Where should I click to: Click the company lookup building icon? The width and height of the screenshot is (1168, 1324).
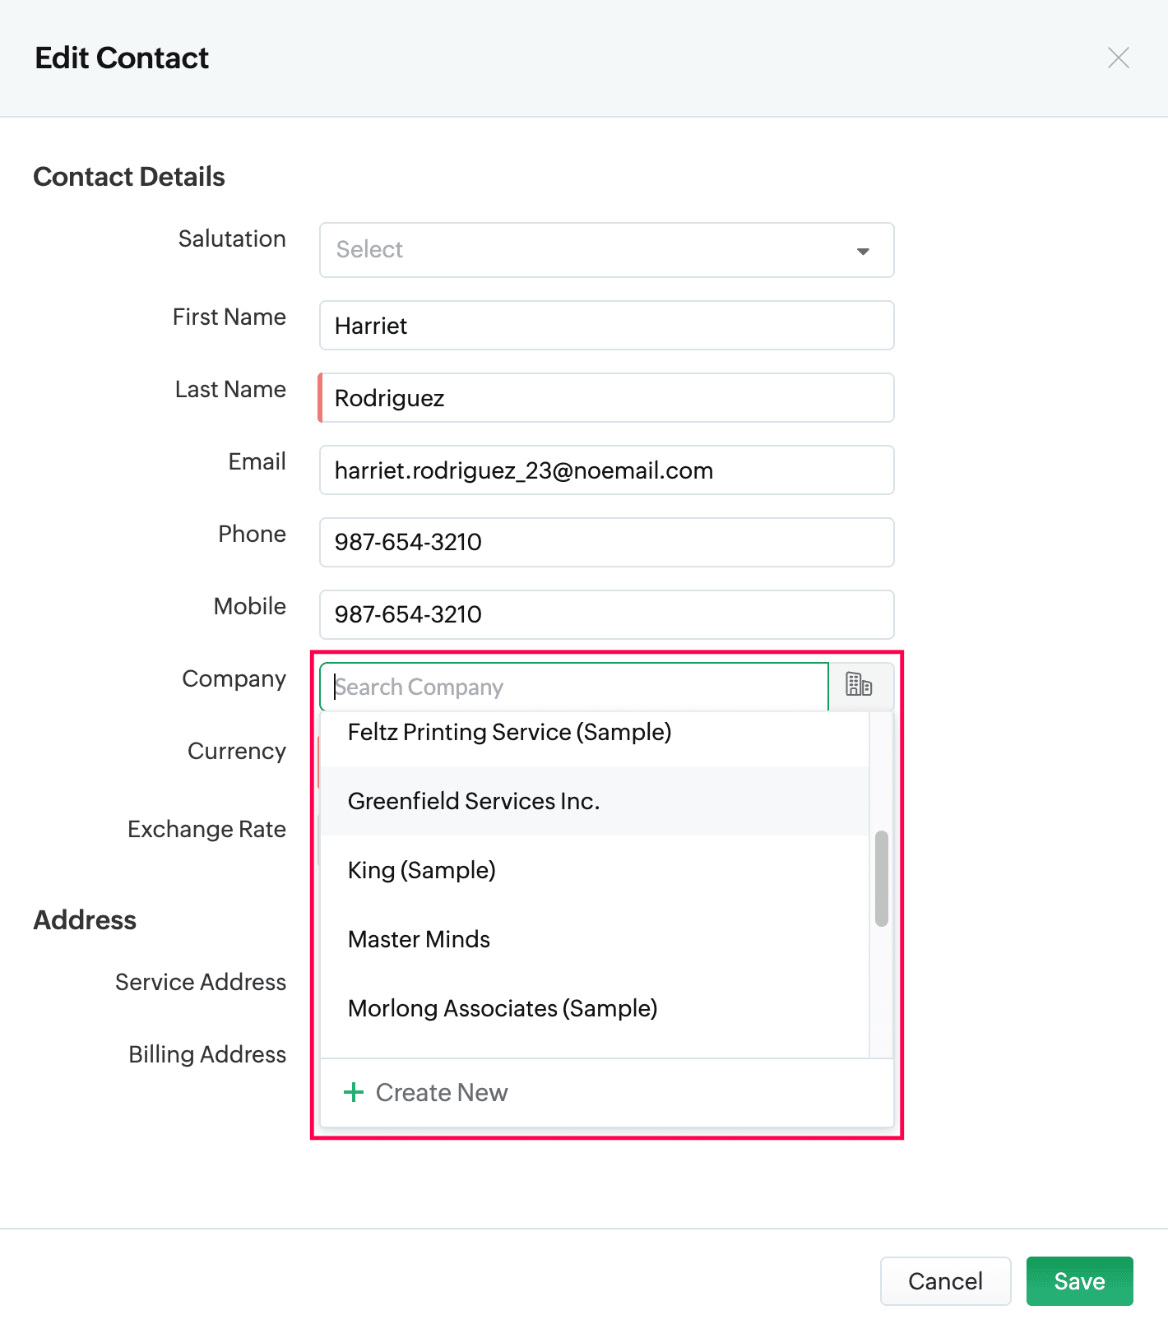point(859,685)
